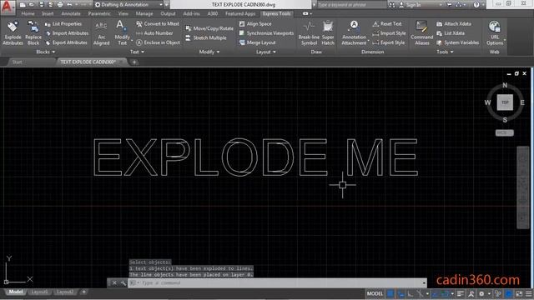This screenshot has height=300, width=534.
Task: Open the Output ribbon tab
Action: (x=168, y=13)
